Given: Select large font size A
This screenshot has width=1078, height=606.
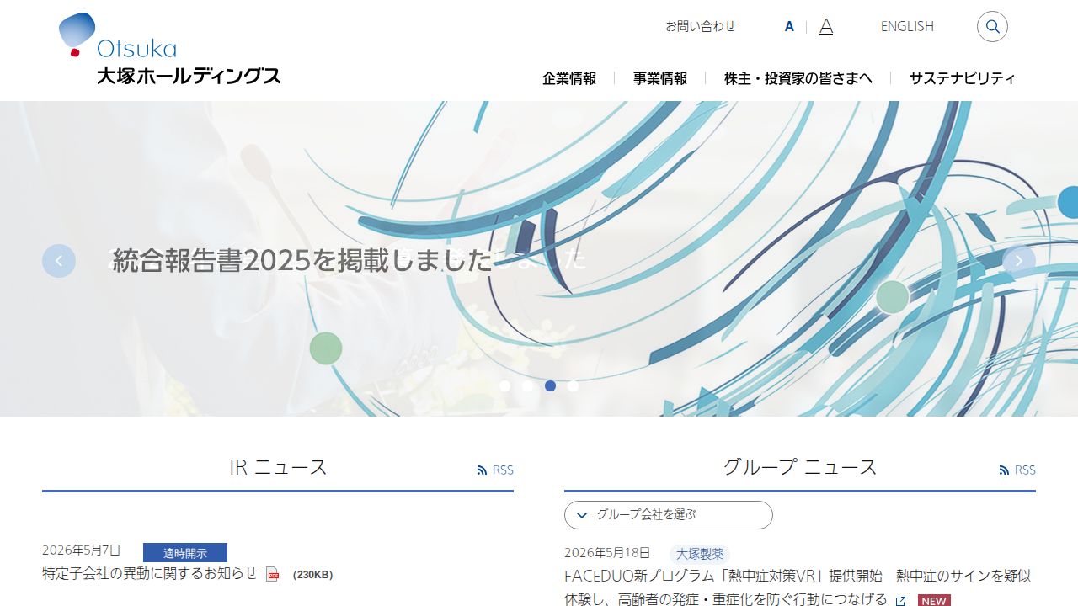Looking at the screenshot, I should tap(826, 26).
